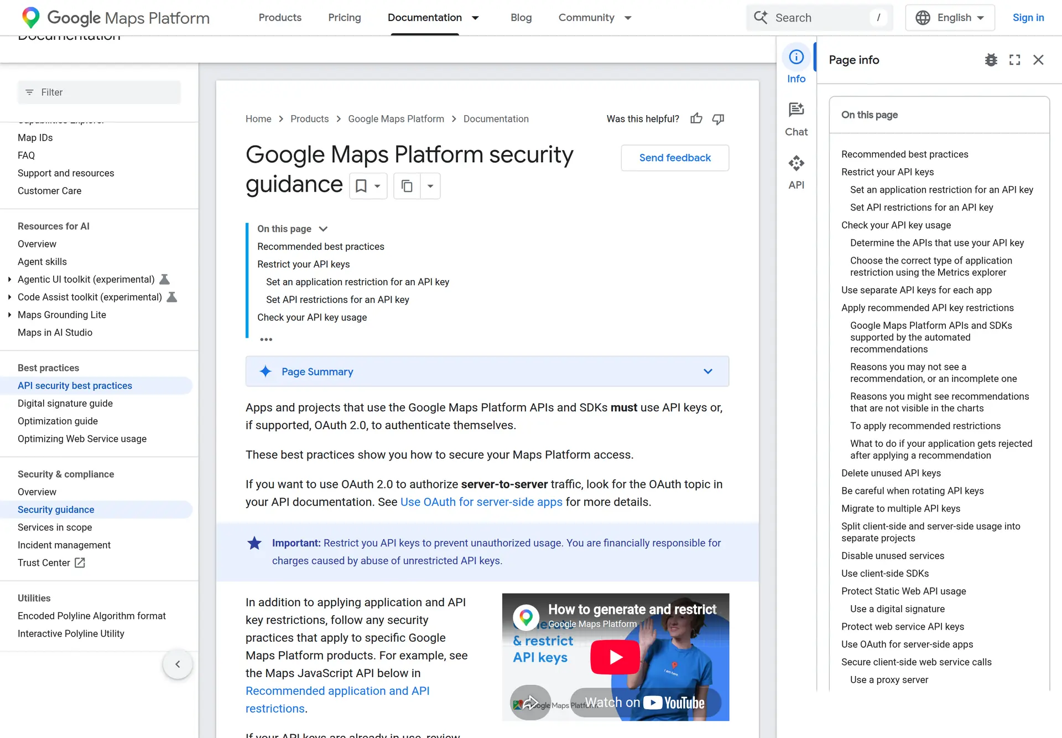The height and width of the screenshot is (738, 1062).
Task: Click the Sign in link
Action: click(x=1028, y=18)
